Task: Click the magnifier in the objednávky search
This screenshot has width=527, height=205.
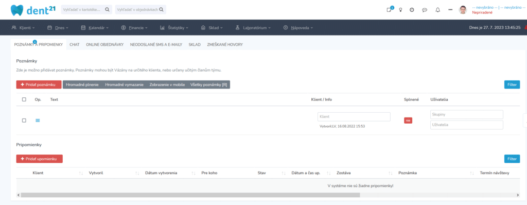Action: tap(161, 10)
